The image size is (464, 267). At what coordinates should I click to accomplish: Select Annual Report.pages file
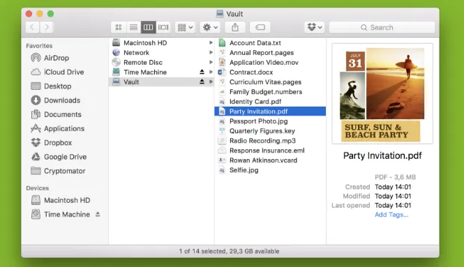point(270,52)
